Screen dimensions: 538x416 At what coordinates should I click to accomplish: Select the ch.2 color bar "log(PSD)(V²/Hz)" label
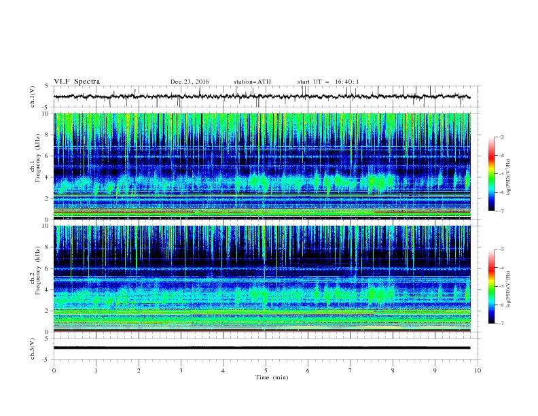pyautogui.click(x=508, y=289)
